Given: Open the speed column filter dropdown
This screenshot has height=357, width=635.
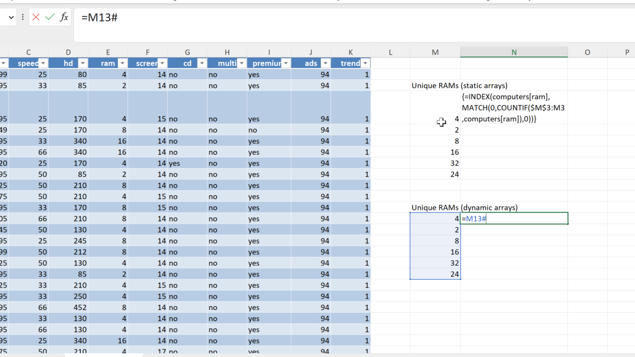Looking at the screenshot, I should pos(43,63).
